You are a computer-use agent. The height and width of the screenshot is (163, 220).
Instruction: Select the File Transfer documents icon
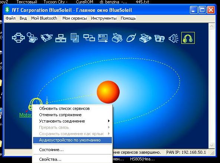click(75, 38)
